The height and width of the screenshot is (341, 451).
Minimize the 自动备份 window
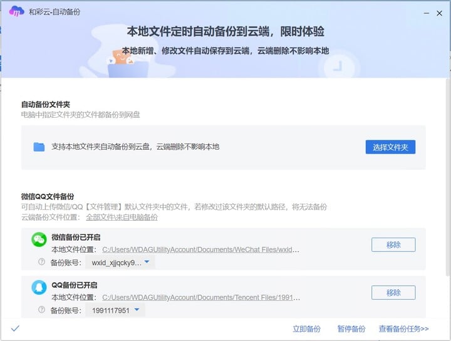pos(427,13)
